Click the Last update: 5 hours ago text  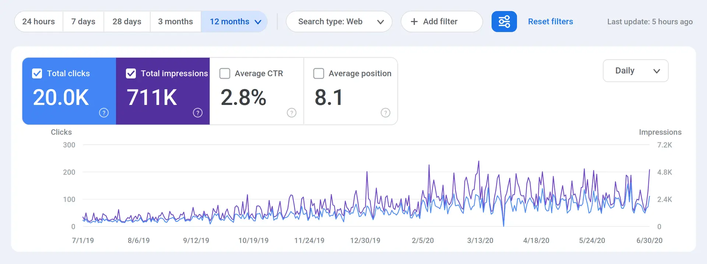[650, 22]
